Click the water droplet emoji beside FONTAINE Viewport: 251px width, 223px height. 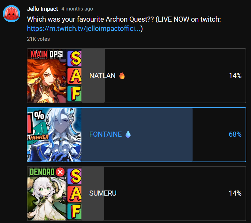128,134
